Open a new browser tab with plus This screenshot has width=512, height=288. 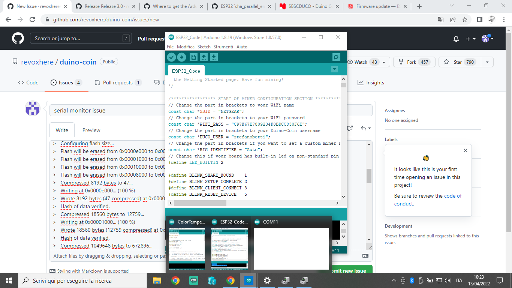tap(419, 6)
